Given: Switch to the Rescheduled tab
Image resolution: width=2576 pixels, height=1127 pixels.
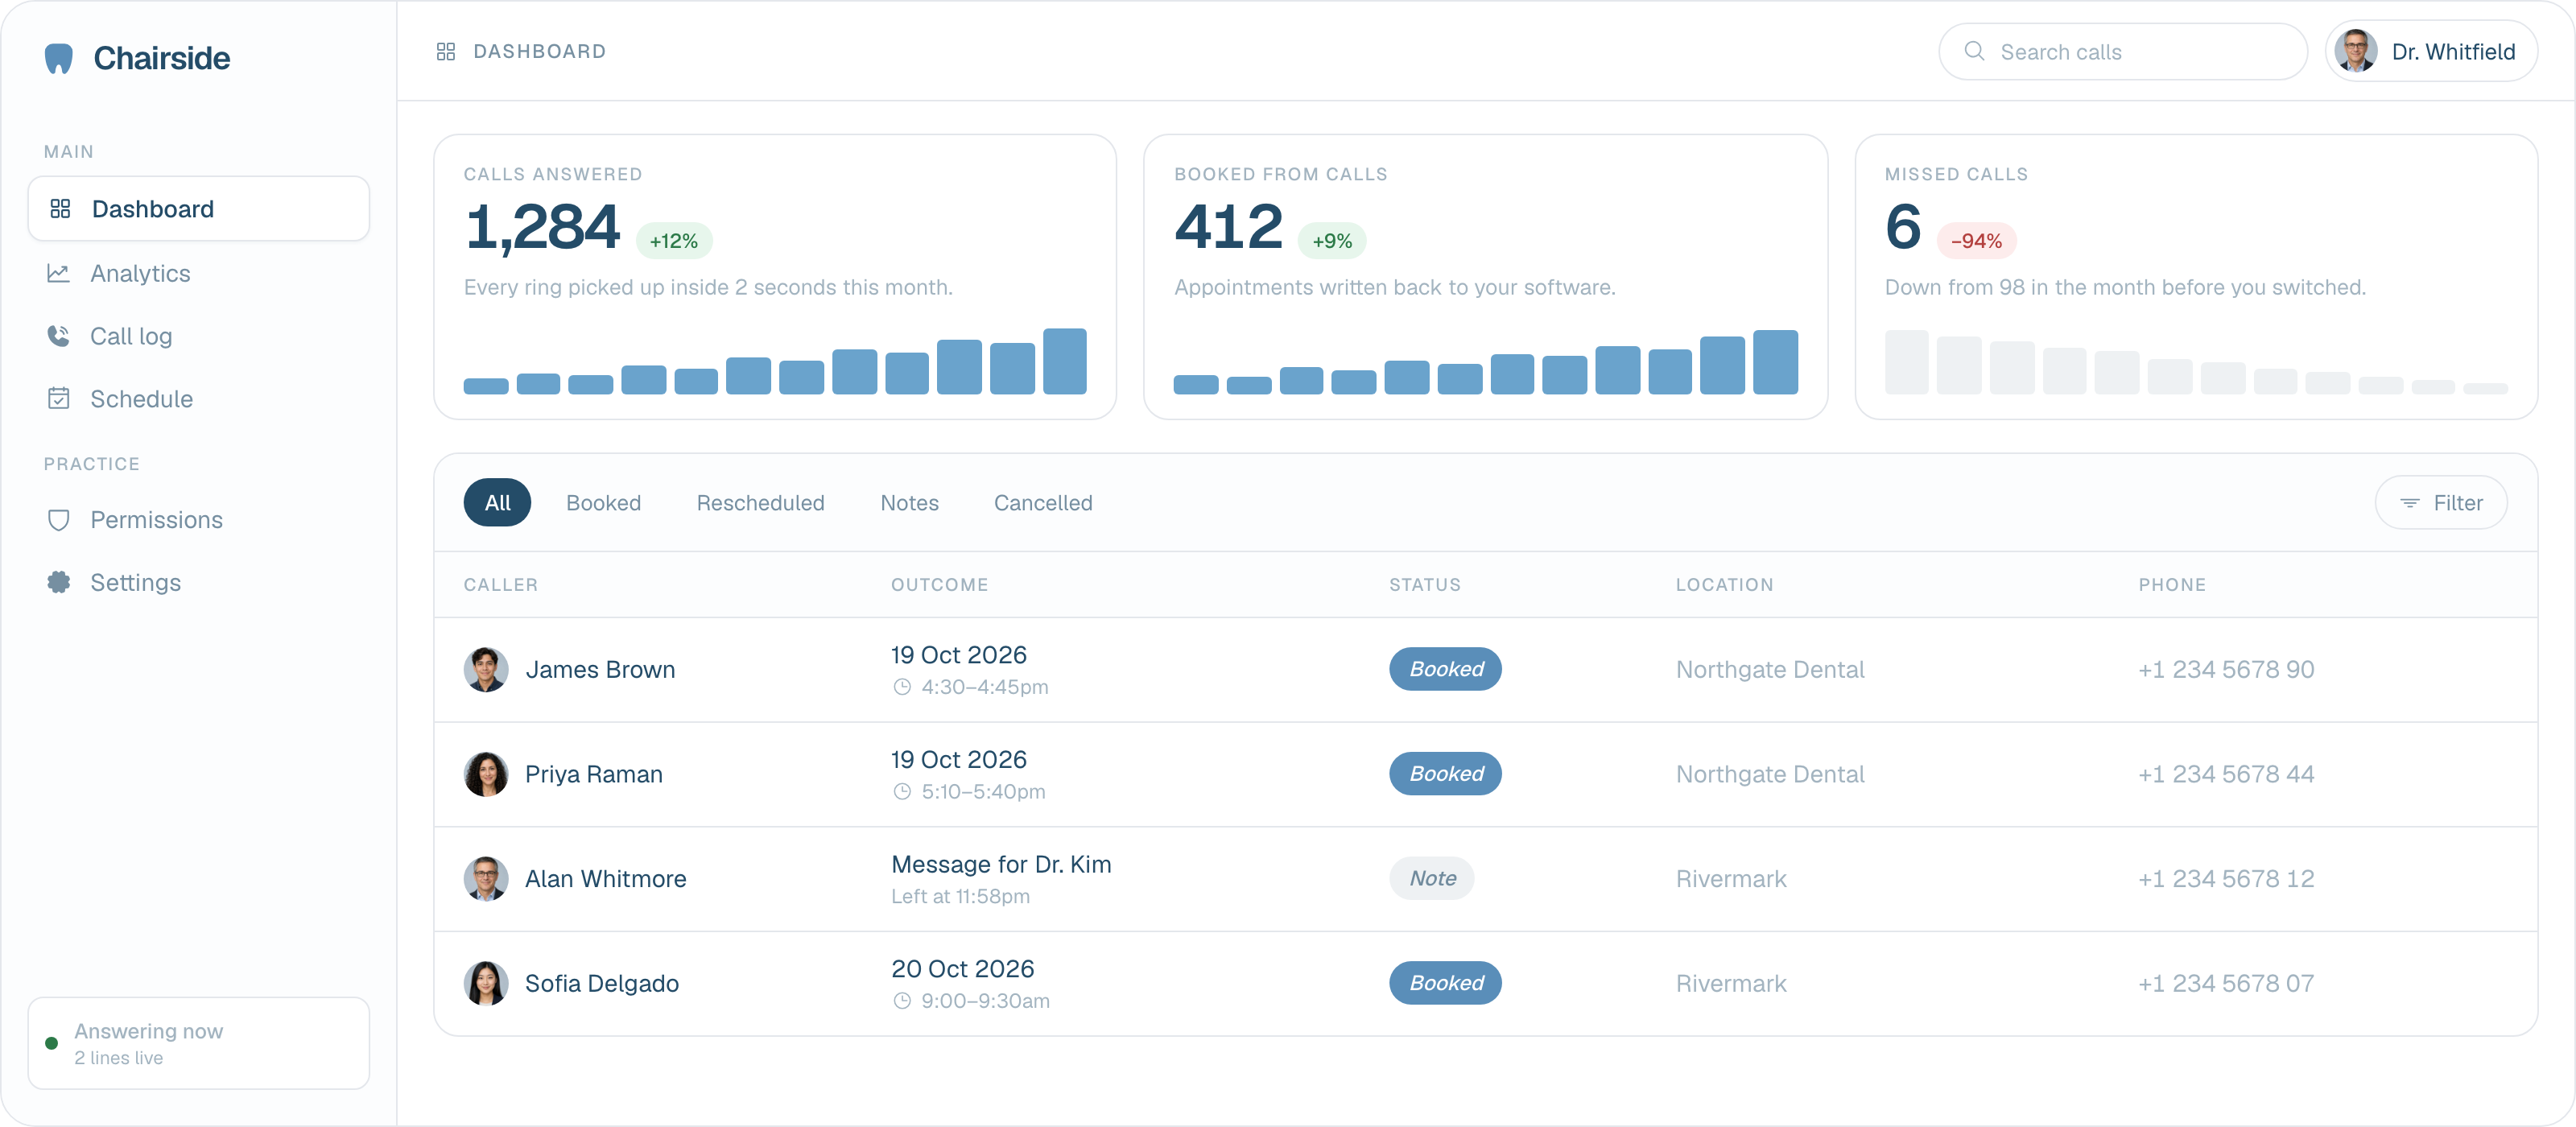Looking at the screenshot, I should point(760,502).
